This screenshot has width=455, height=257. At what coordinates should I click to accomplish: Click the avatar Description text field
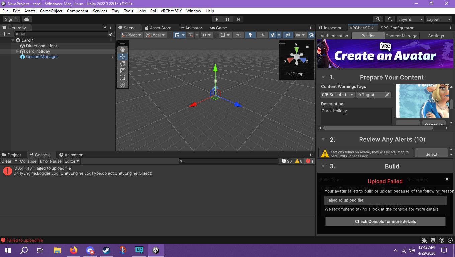(x=356, y=116)
